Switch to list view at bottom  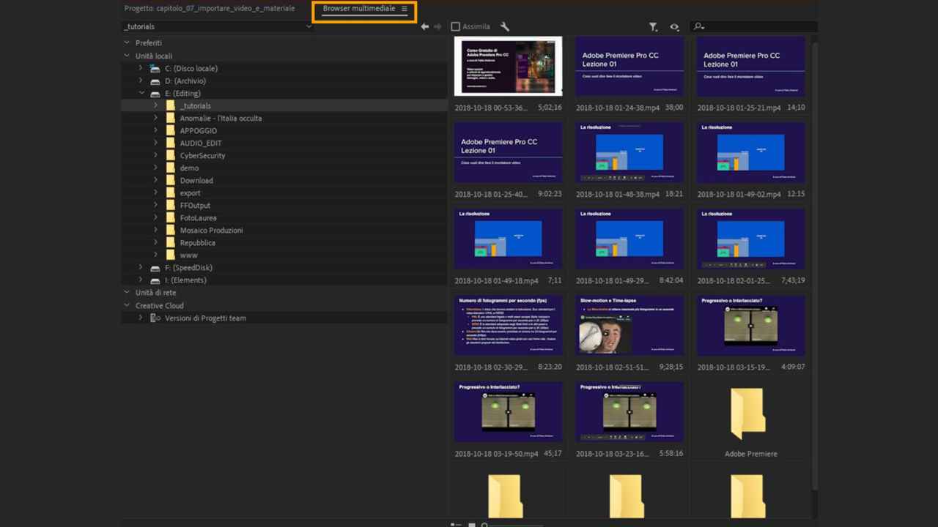[x=456, y=524]
